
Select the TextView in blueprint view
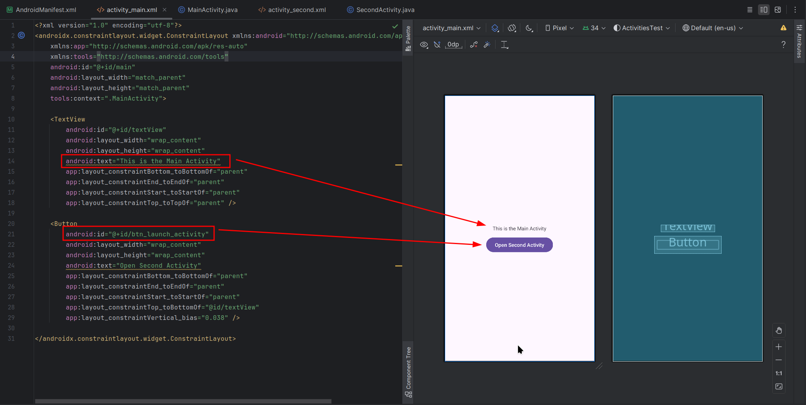click(688, 228)
